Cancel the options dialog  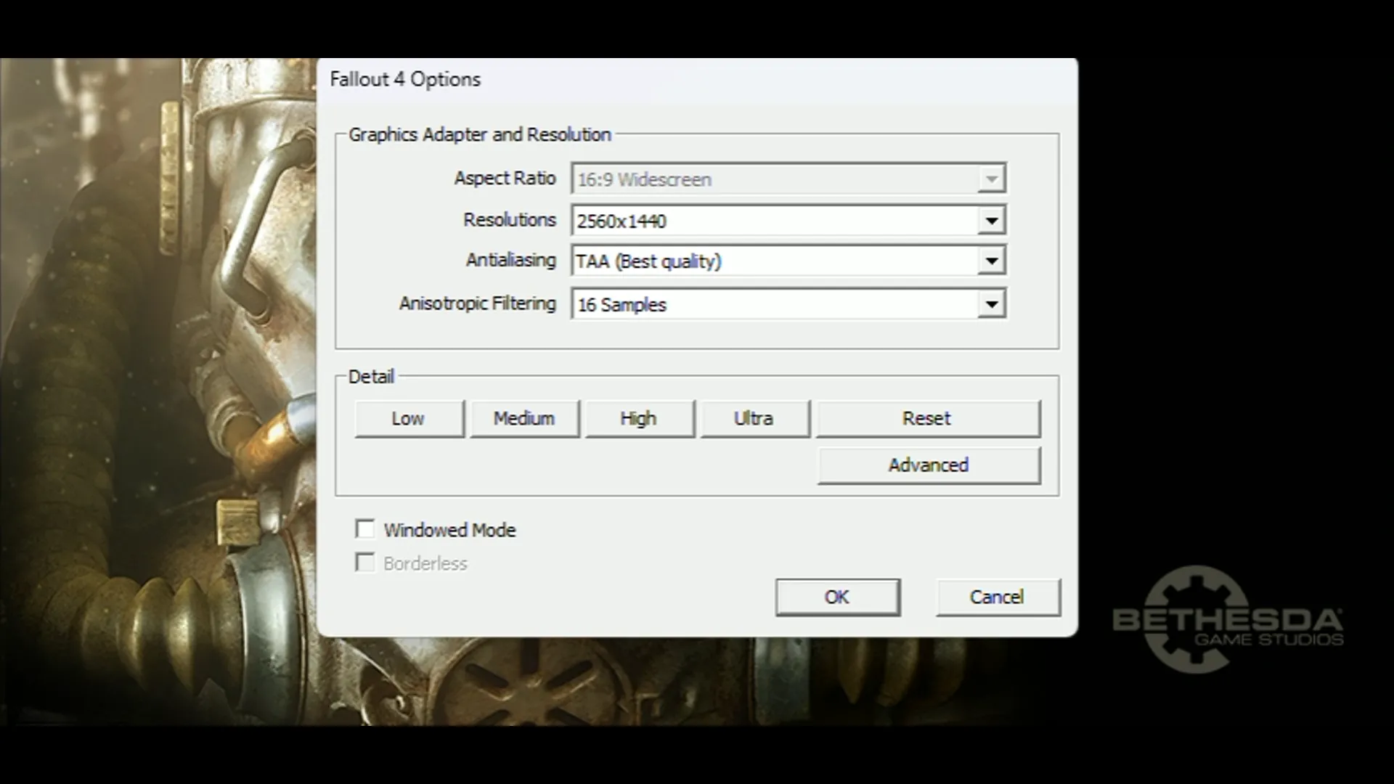pos(997,597)
